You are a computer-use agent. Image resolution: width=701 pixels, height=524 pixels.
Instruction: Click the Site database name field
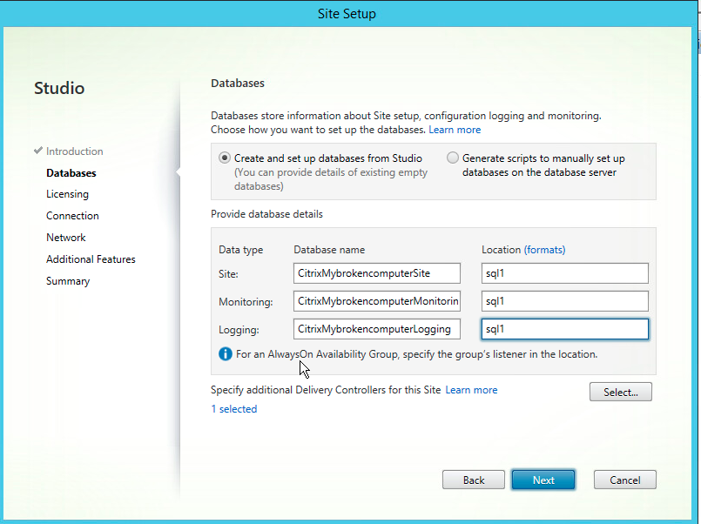(376, 273)
